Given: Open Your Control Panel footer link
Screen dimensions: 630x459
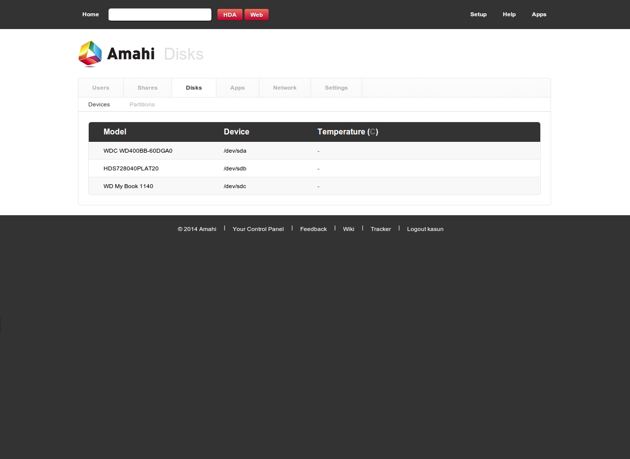Looking at the screenshot, I should (x=258, y=229).
